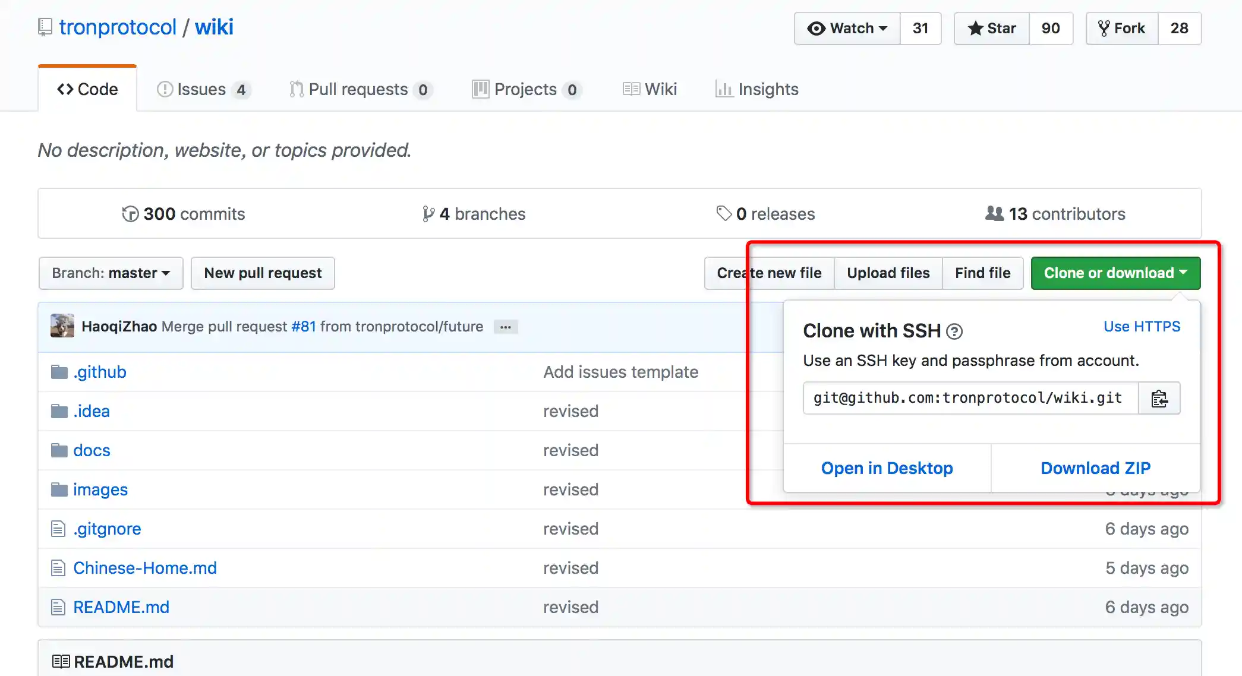Viewport: 1242px width, 676px height.
Task: Fork this repository
Action: 1122,29
